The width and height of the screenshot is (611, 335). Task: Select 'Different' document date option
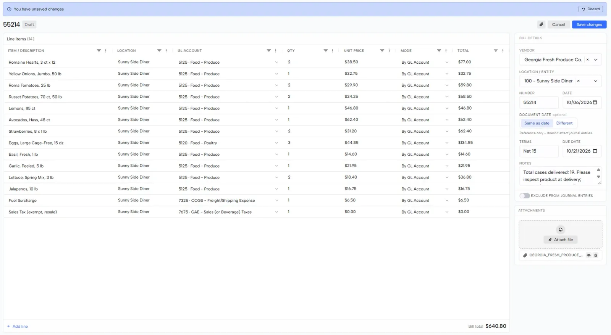(x=564, y=123)
